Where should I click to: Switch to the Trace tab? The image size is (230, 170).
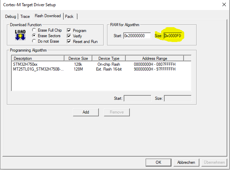tap(25, 17)
